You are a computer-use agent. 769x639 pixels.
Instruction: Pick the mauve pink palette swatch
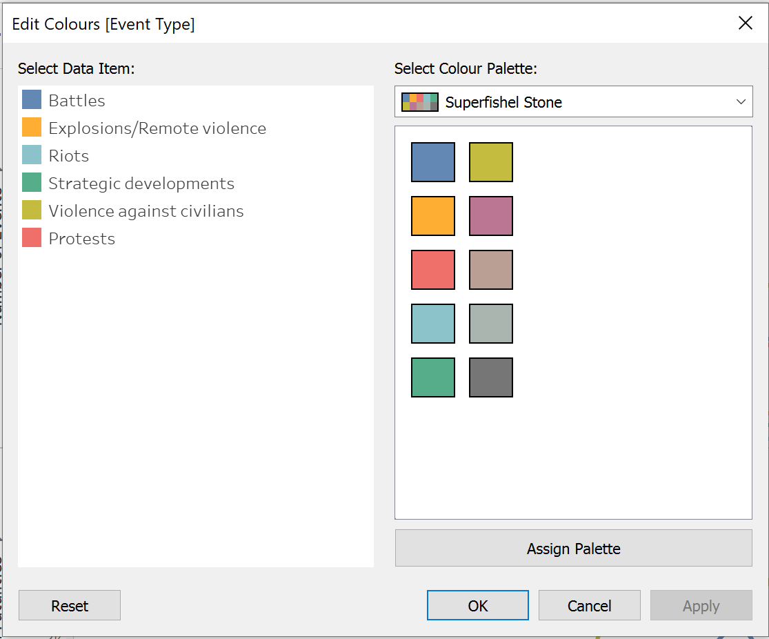491,216
